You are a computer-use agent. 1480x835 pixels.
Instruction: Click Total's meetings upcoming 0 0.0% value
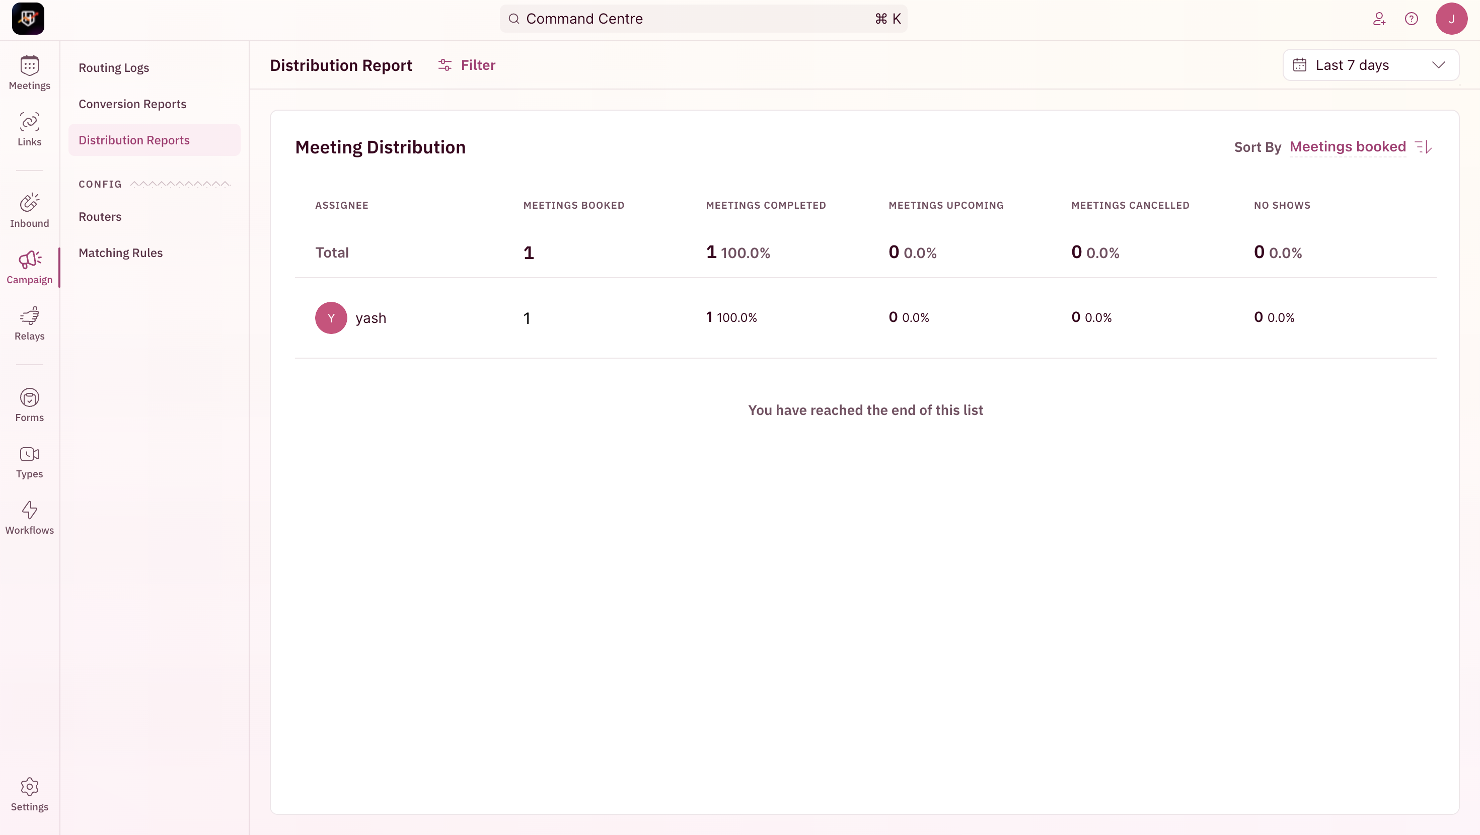point(912,253)
